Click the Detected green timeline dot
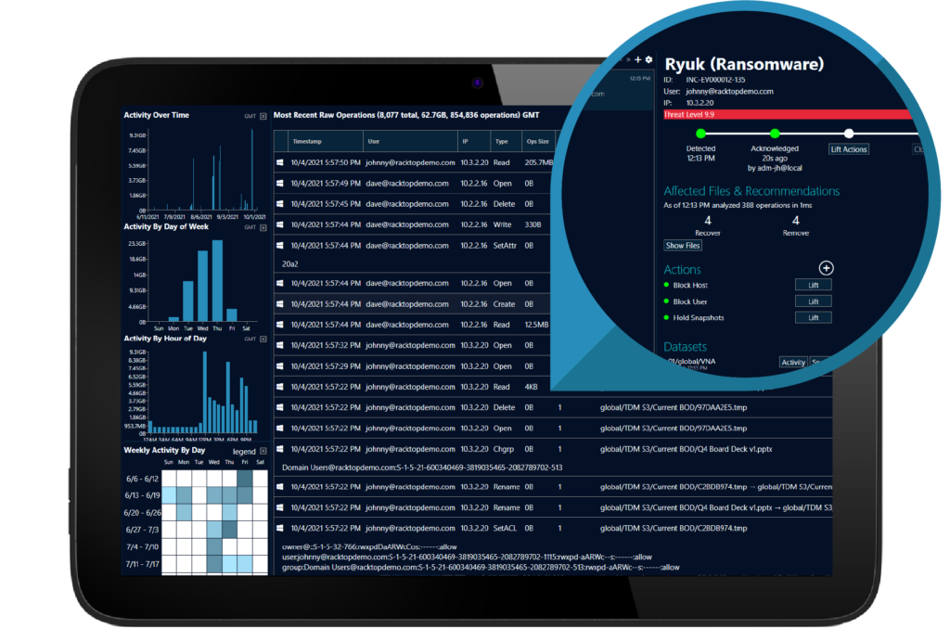 pos(701,134)
